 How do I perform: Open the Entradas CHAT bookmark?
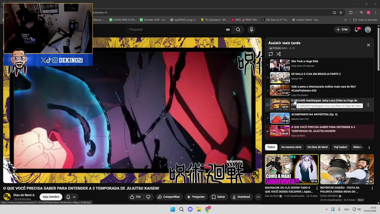(153, 20)
